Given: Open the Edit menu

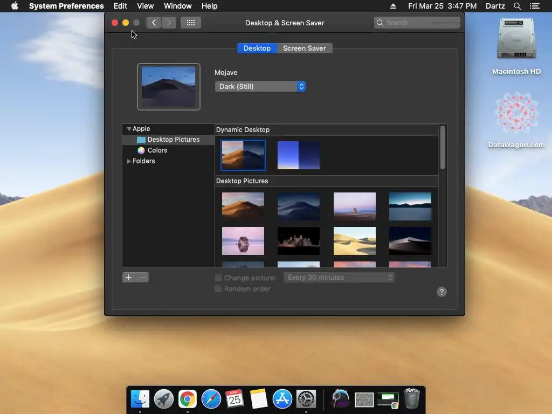Looking at the screenshot, I should (120, 6).
